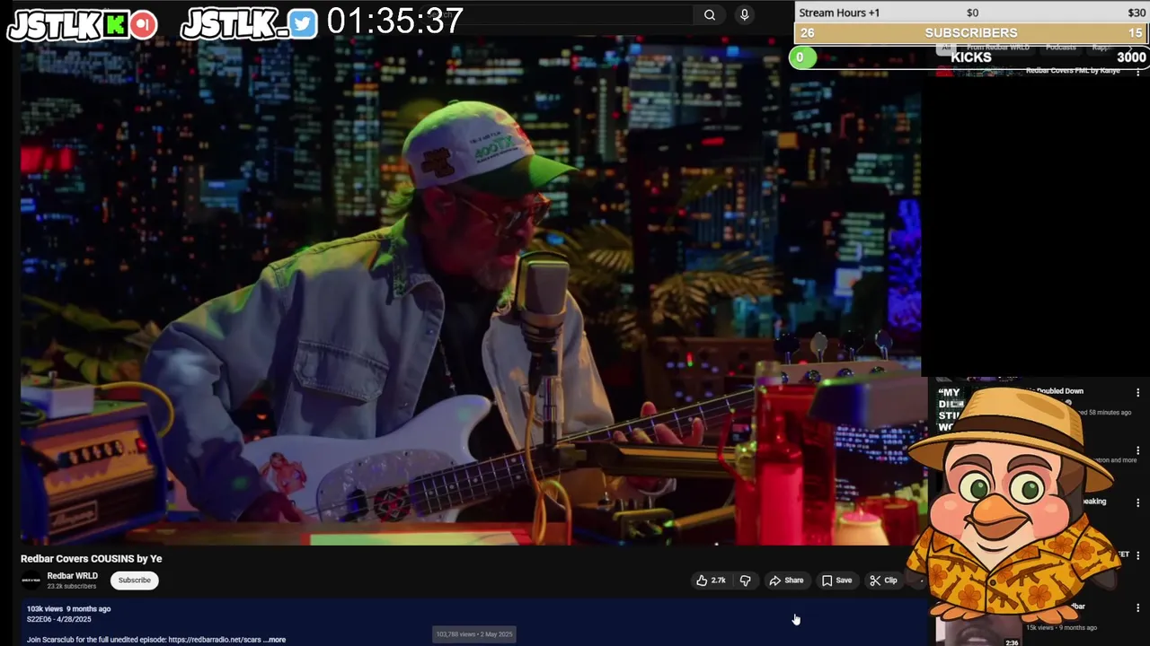Click the SUBSCRIBERS goal progress bar
The image size is (1150, 646).
click(971, 33)
